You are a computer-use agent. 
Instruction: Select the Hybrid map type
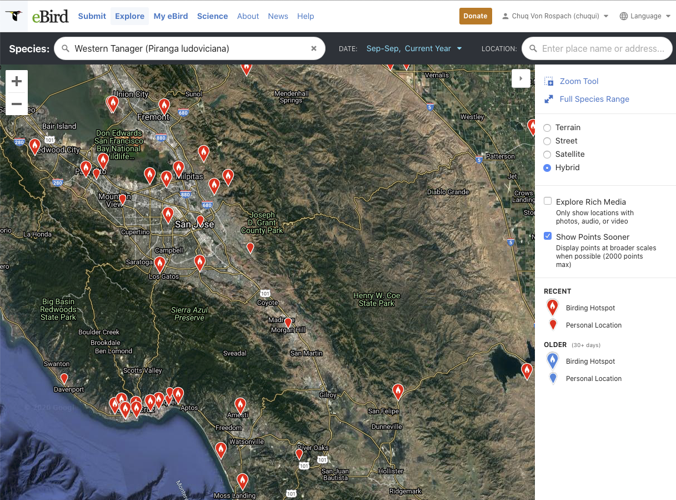(547, 168)
